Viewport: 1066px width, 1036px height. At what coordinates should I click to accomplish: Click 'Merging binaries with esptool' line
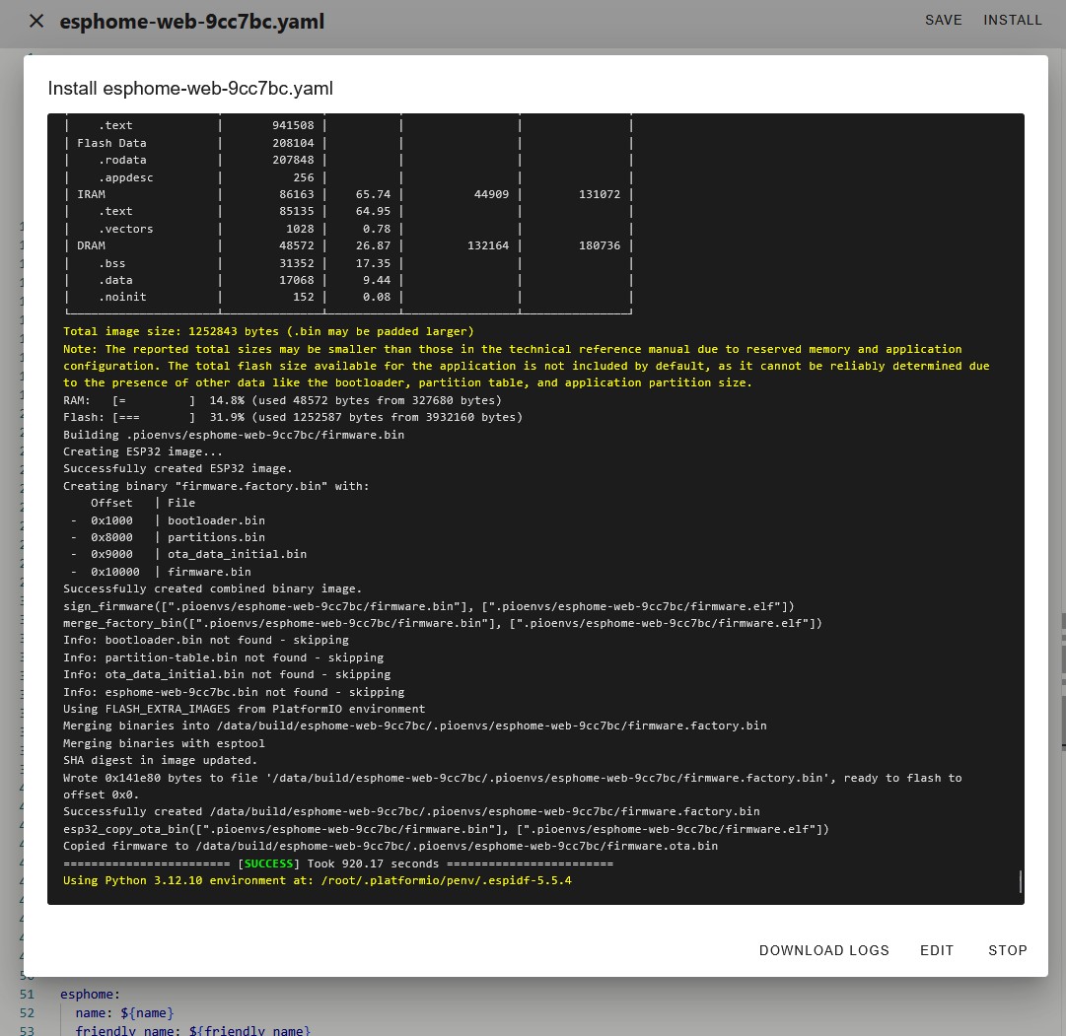164,743
